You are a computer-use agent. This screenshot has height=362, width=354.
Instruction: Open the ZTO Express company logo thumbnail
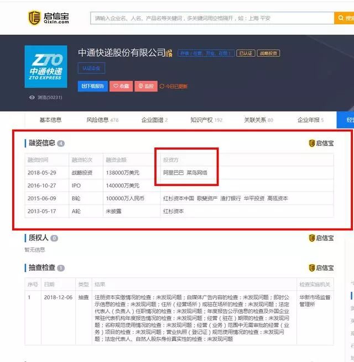tap(46, 66)
